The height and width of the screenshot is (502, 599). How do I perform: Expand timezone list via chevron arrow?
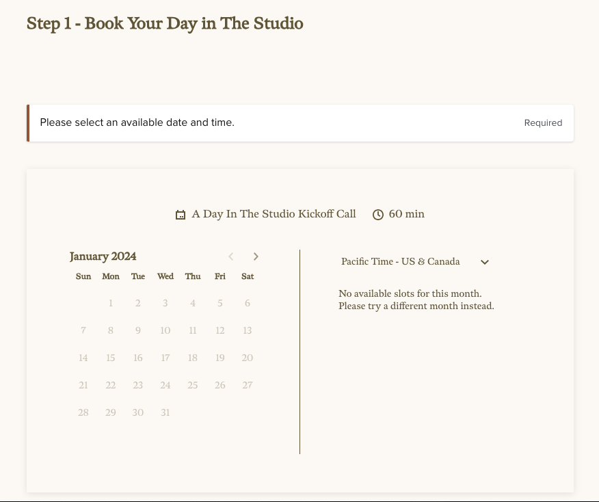tap(485, 262)
